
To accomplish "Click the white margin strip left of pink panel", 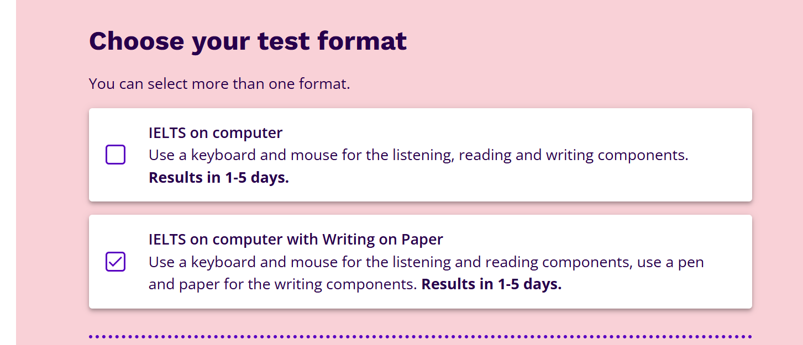I will tap(8, 172).
